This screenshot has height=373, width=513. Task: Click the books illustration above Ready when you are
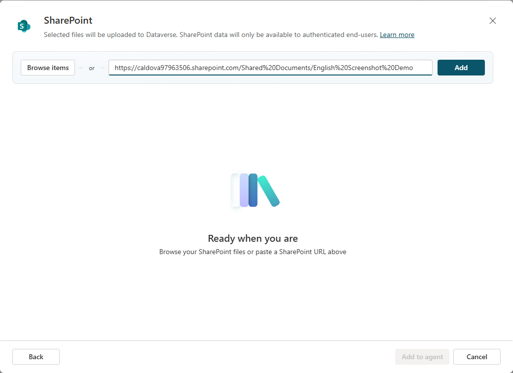click(x=255, y=190)
